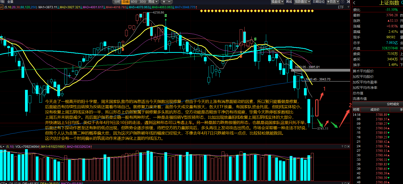Click the 现手 value 99592

pos(391,37)
